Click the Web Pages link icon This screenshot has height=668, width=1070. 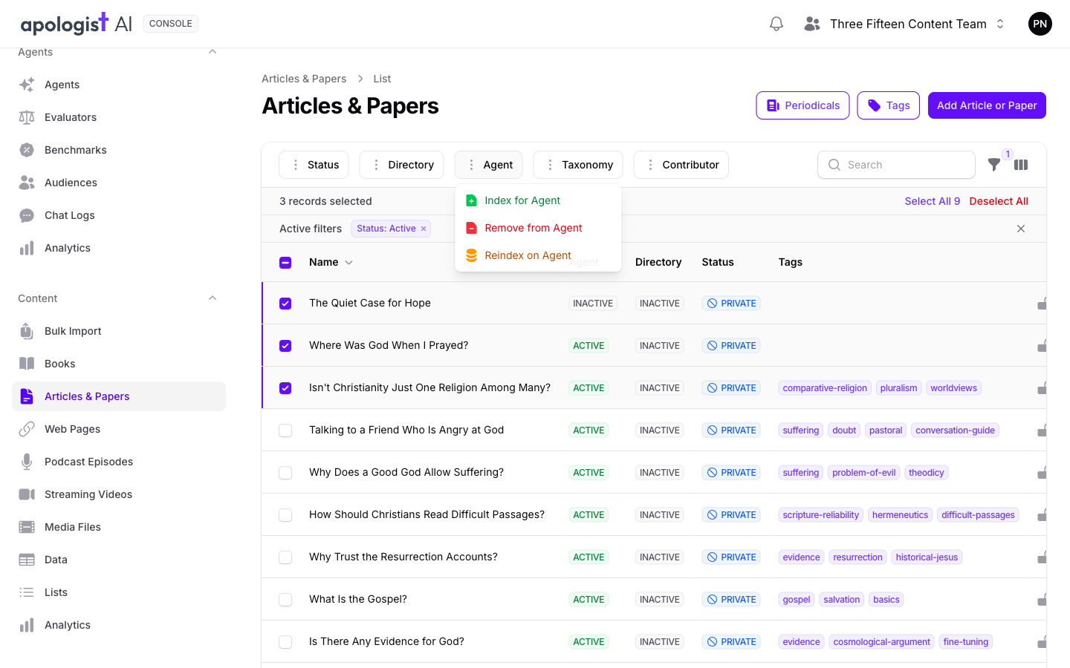(27, 429)
